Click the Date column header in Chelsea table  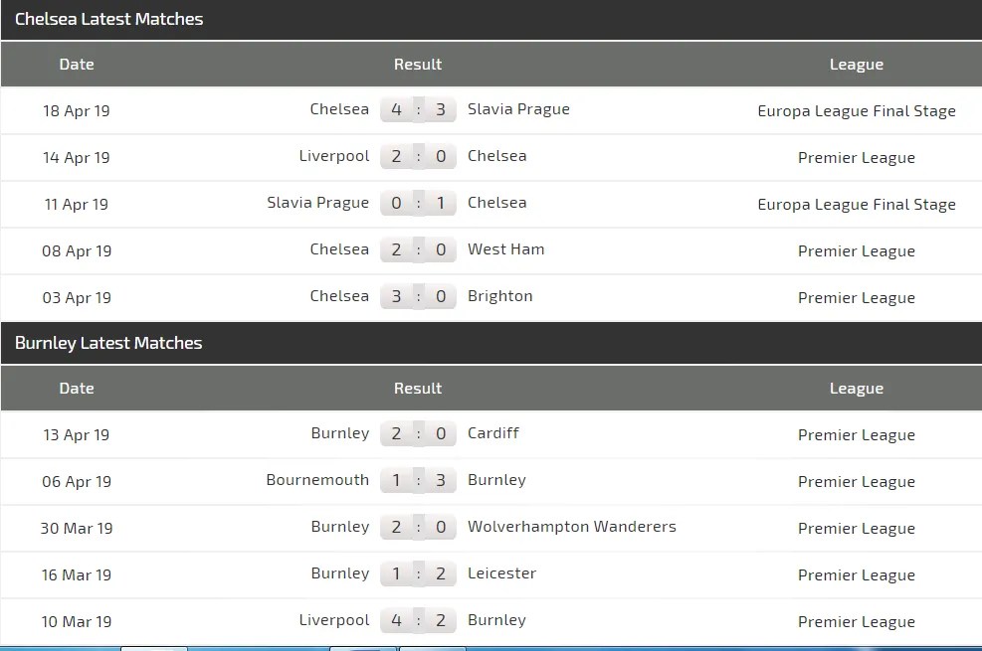click(77, 65)
